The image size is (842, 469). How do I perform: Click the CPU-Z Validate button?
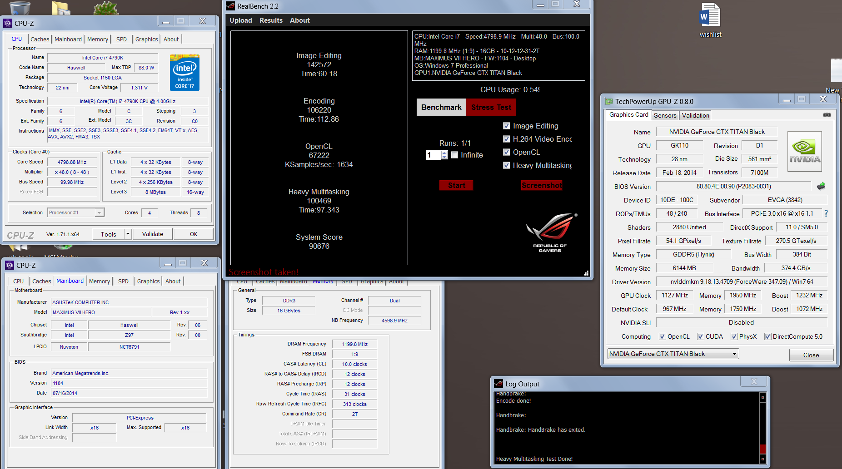[x=153, y=234]
